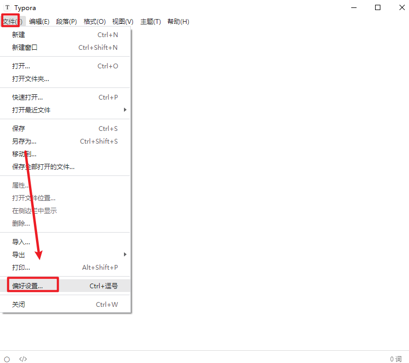Viewport: 409px width, 363px height.
Task: Open the 段落(P) menu
Action: tap(66, 22)
